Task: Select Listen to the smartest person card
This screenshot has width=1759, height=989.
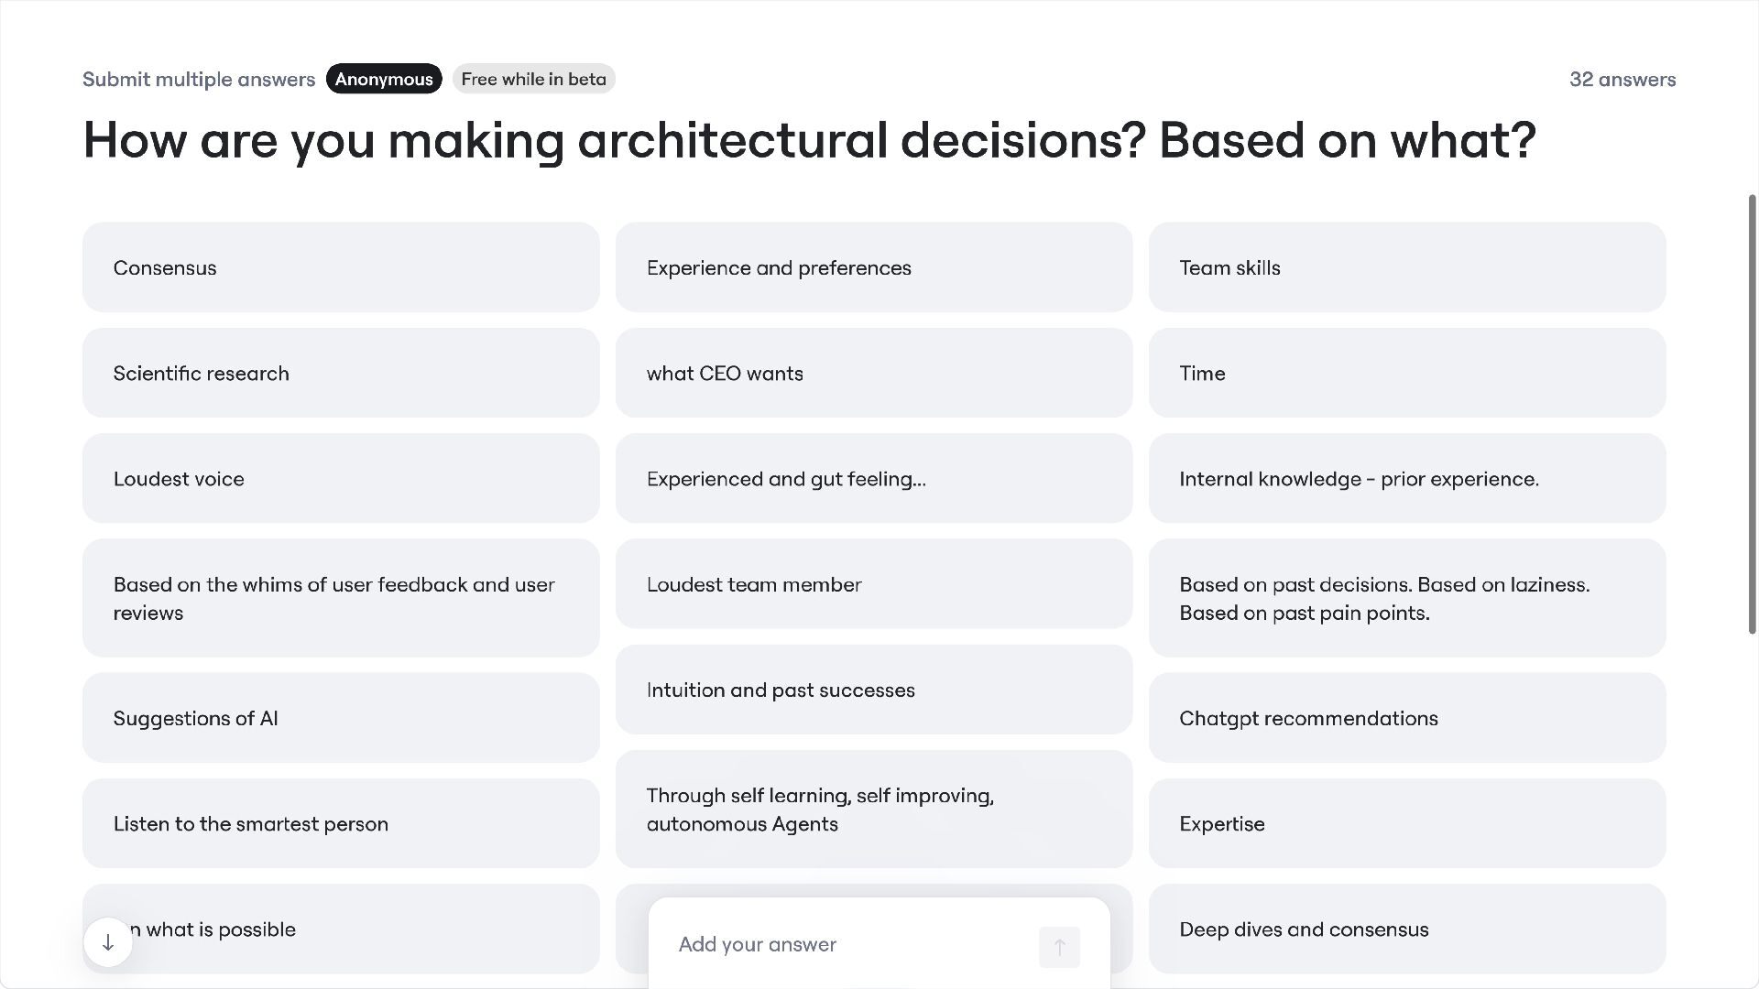Action: coord(341,823)
